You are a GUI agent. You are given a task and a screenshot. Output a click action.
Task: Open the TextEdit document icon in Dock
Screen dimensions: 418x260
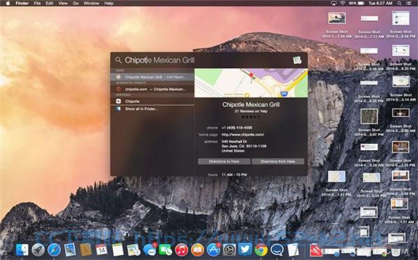[x=293, y=250]
